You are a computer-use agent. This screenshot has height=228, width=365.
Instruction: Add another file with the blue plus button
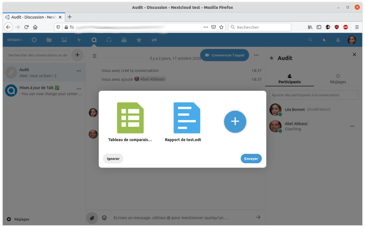point(235,121)
